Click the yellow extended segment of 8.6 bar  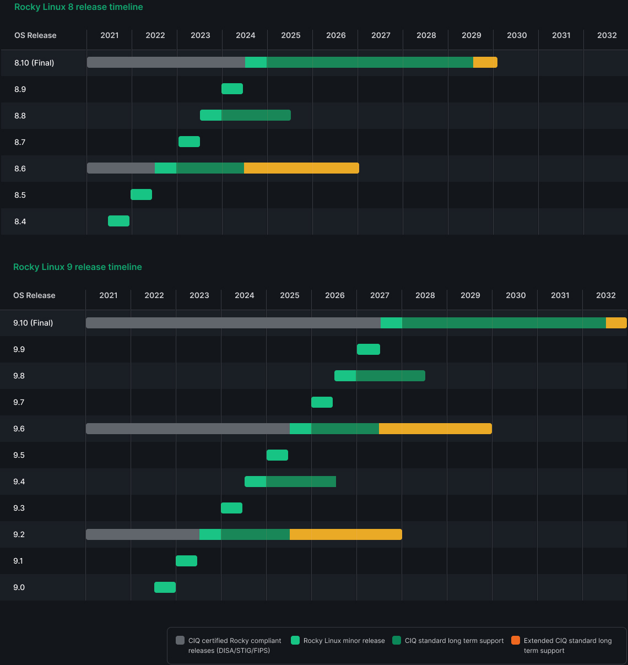[x=301, y=168]
